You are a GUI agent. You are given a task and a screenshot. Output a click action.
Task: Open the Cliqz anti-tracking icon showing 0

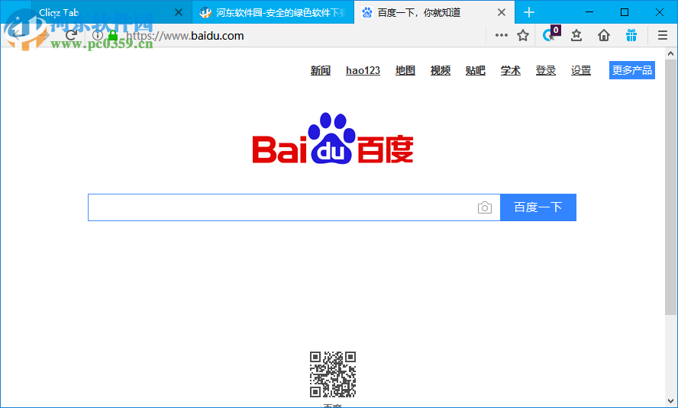pyautogui.click(x=551, y=34)
